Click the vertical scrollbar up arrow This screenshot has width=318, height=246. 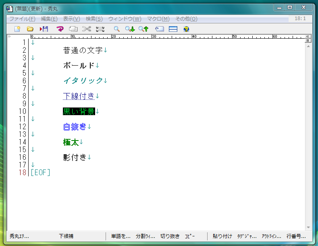(x=308, y=46)
